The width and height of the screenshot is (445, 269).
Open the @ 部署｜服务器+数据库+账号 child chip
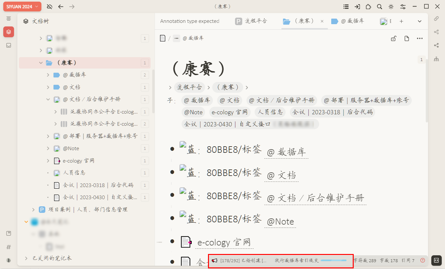pos(366,100)
